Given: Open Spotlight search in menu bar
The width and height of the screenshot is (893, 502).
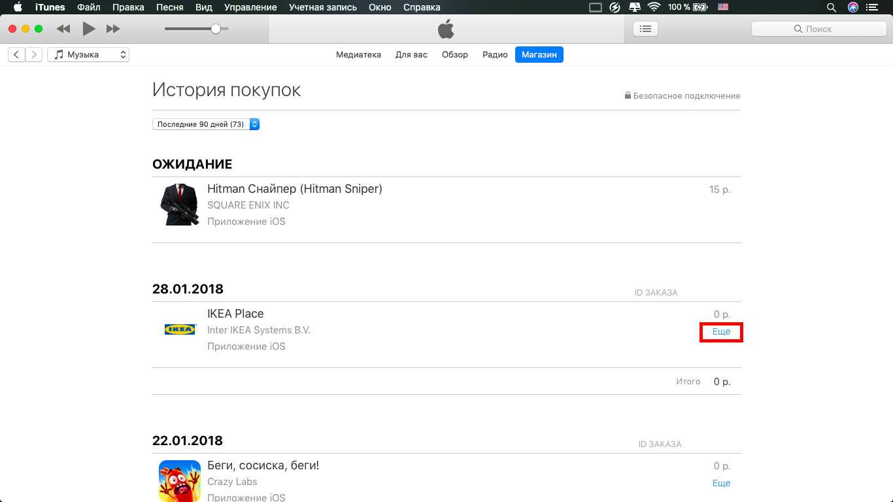Looking at the screenshot, I should click(832, 7).
